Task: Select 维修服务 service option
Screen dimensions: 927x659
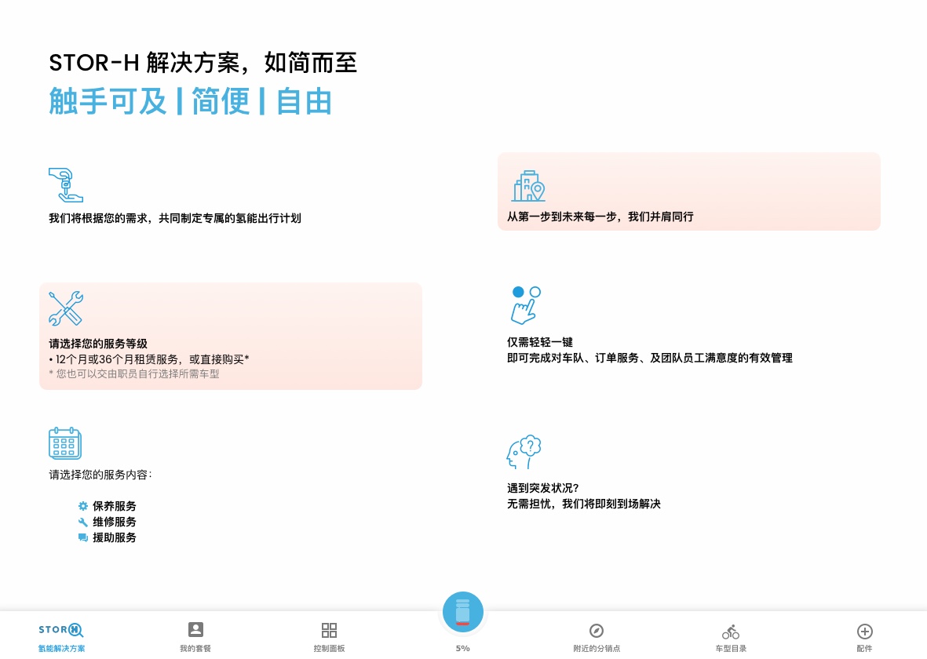Action: click(x=114, y=522)
